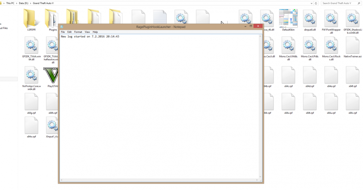Select the x64c.rpf file
This screenshot has height=190, width=363.
coord(288,77)
